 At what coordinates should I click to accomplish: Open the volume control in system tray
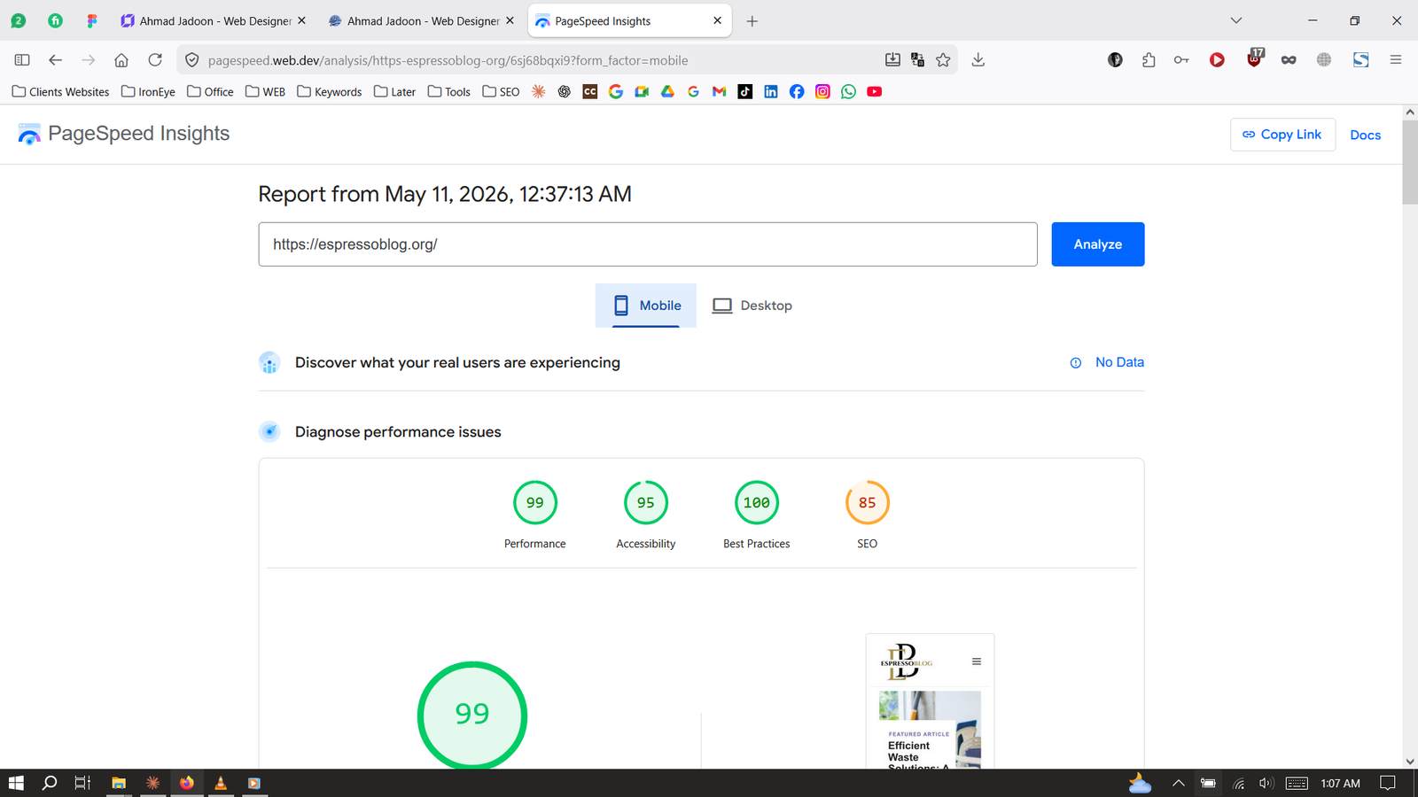[1266, 783]
